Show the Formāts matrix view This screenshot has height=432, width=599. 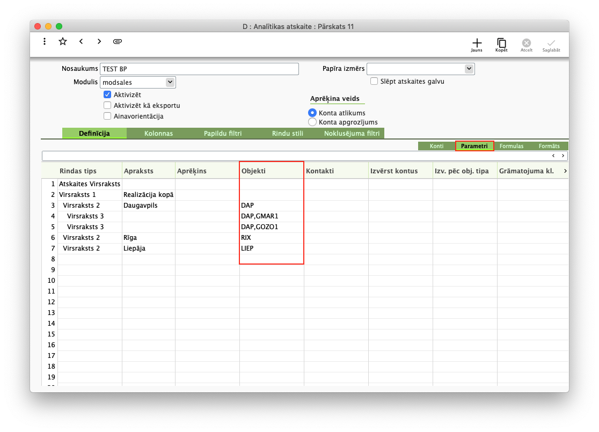549,146
